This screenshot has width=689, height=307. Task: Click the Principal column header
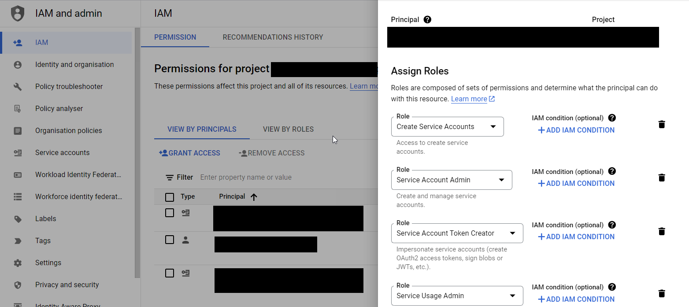coord(232,197)
